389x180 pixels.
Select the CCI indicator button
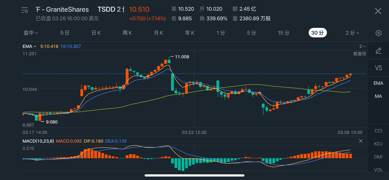tap(378, 131)
